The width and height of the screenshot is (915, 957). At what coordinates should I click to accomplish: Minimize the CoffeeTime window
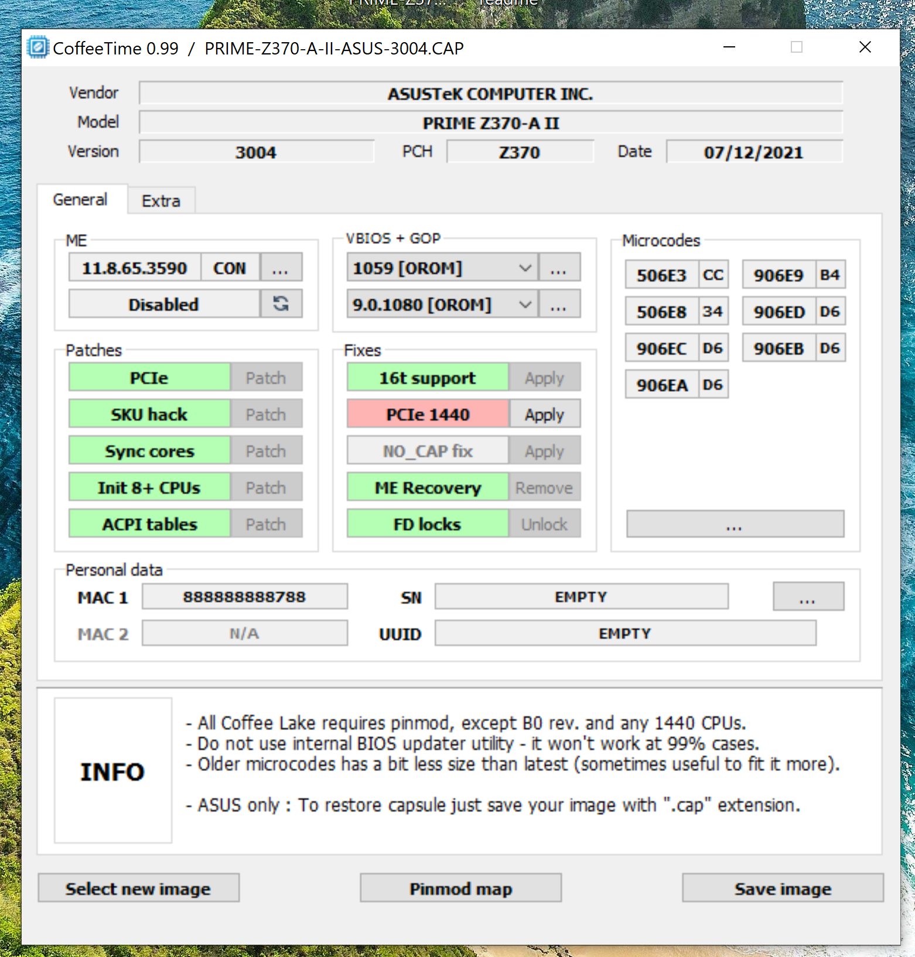pyautogui.click(x=729, y=47)
